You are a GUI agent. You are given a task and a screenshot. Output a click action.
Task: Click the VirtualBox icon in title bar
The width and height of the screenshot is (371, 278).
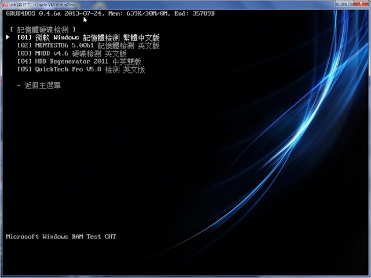(x=5, y=5)
